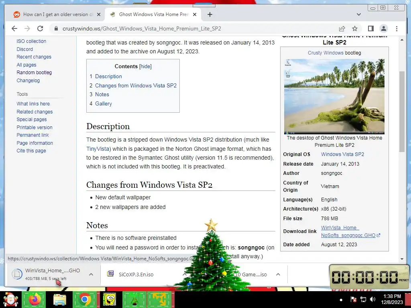The width and height of the screenshot is (411, 308).
Task: Open the Chrome profile menu
Action: point(384,28)
